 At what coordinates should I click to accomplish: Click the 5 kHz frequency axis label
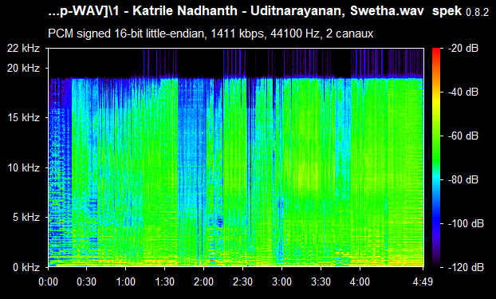(x=26, y=218)
